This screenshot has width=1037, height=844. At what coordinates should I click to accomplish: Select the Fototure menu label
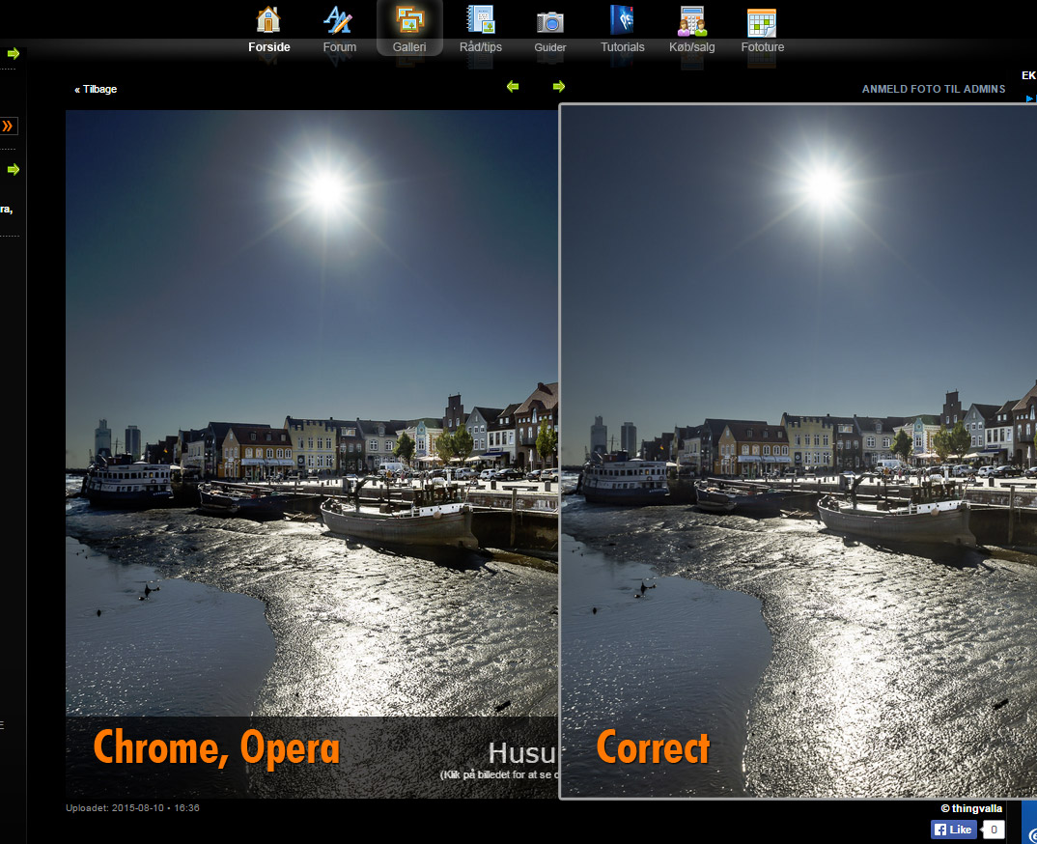coord(763,47)
